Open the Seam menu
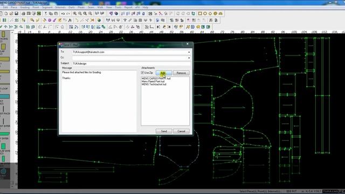This screenshot has width=345, height=194. 91,7
